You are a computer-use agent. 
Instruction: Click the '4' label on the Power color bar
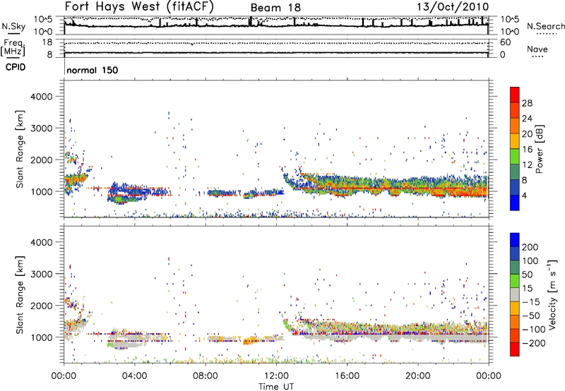pyautogui.click(x=524, y=195)
